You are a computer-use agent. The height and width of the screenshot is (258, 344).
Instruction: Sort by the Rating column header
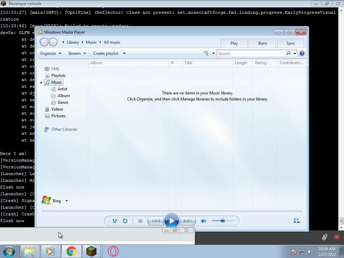pyautogui.click(x=265, y=63)
